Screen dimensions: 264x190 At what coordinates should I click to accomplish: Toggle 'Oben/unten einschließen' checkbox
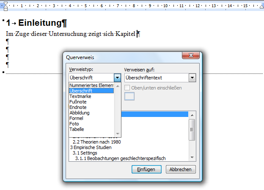click(127, 88)
